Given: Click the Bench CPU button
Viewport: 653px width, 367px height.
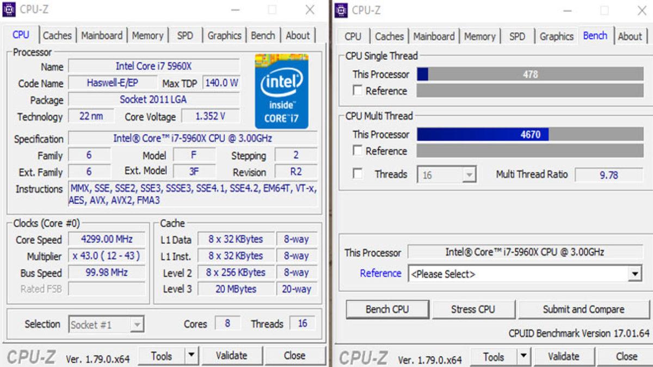Looking at the screenshot, I should point(387,309).
